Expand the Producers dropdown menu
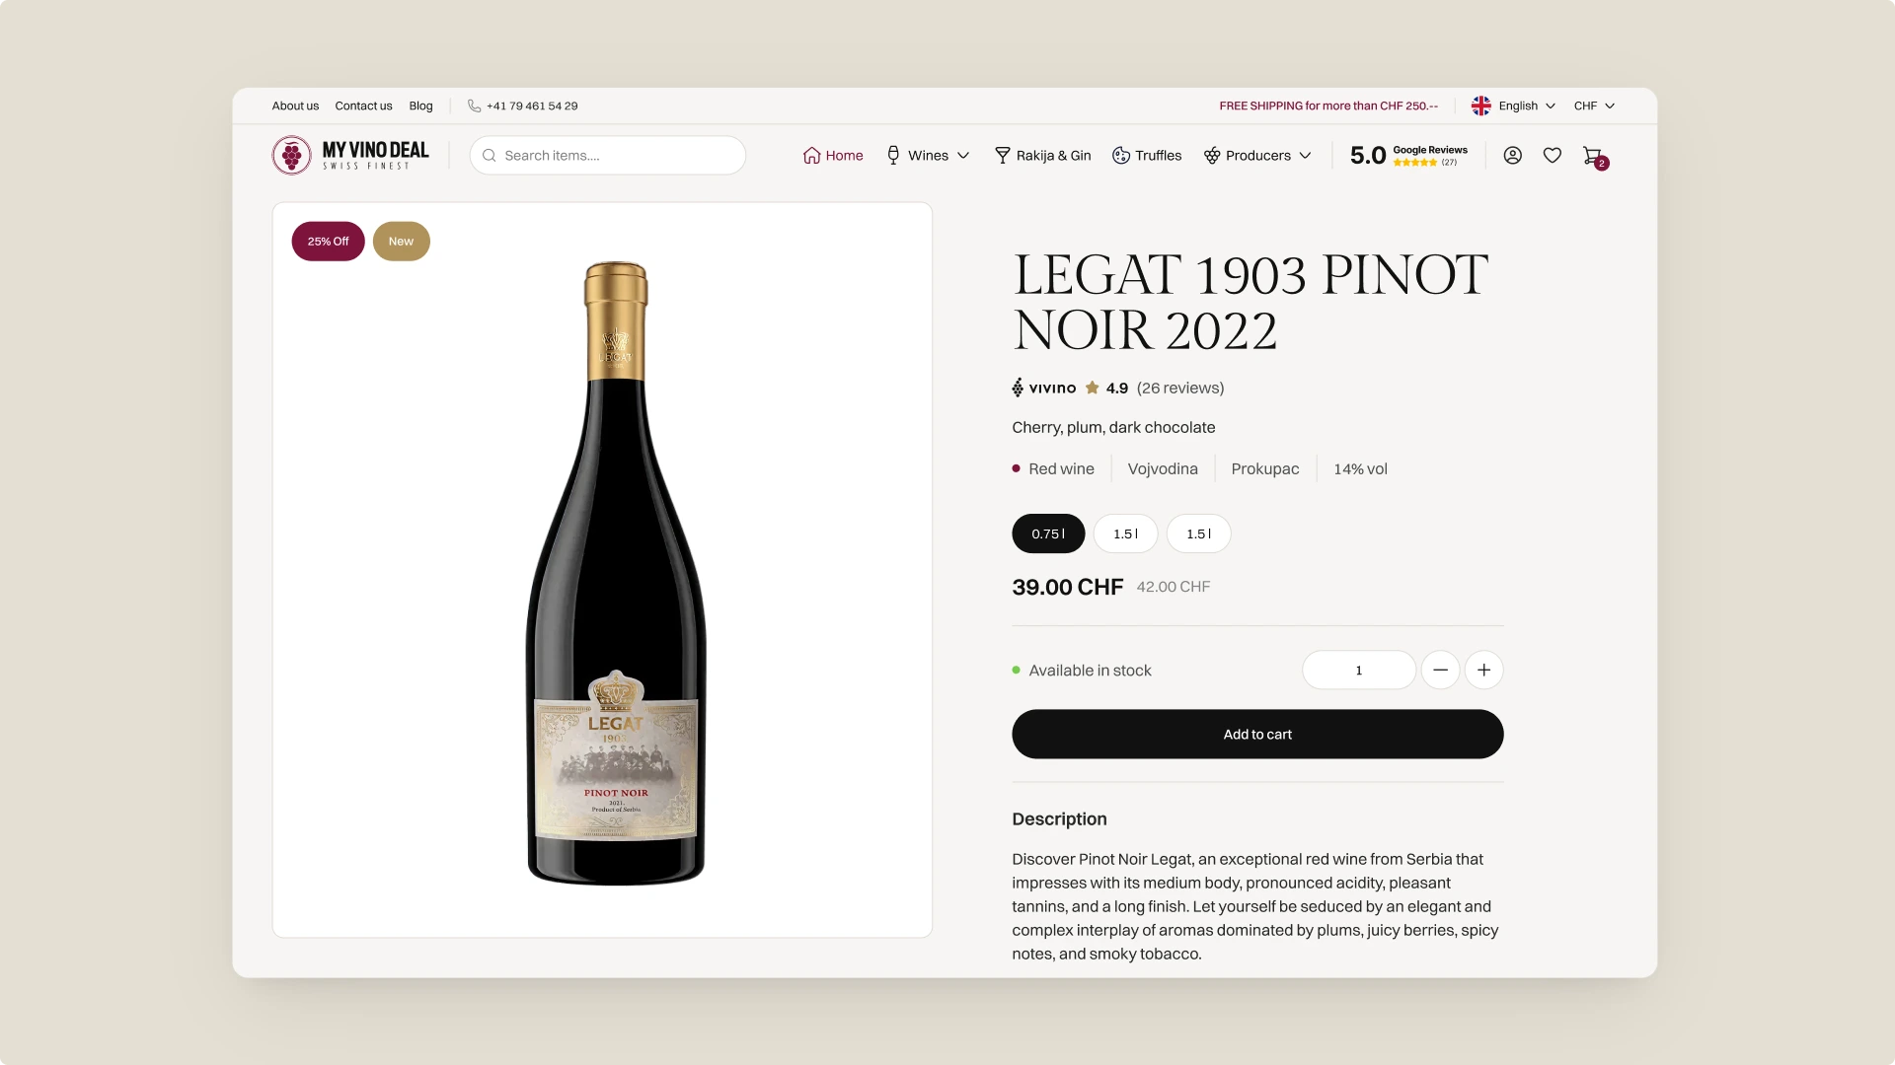Image resolution: width=1895 pixels, height=1065 pixels. [1258, 156]
